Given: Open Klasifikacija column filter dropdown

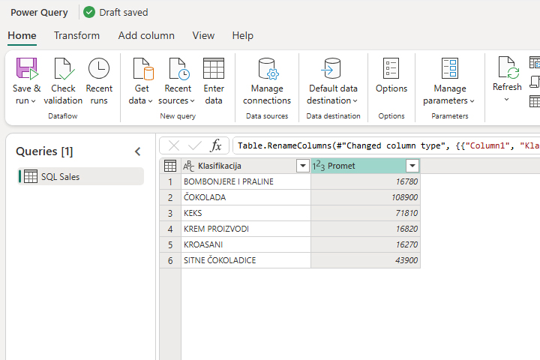Looking at the screenshot, I should click(302, 166).
